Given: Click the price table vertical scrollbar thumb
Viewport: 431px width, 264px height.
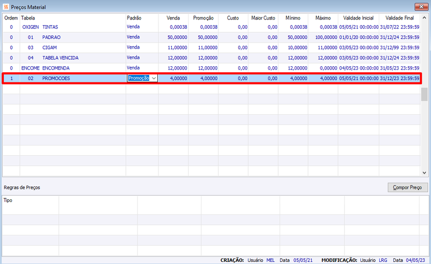Looking at the screenshot, I should [424, 94].
